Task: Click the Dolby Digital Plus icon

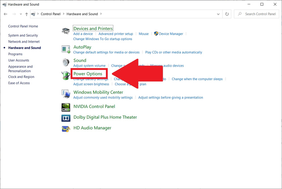Action: 66,118
